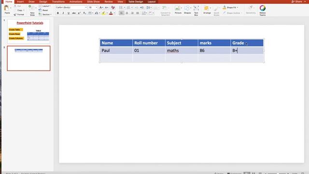Select slide 1 PowerPoint Tutorials thumbnail
309x174 pixels.
[x=29, y=31]
